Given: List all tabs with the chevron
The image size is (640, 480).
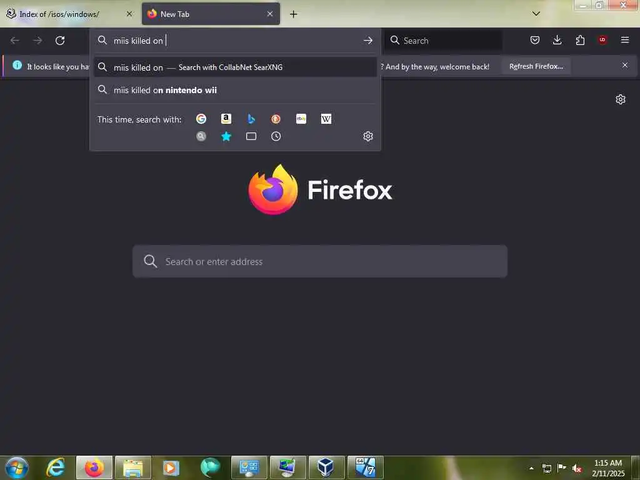Looking at the screenshot, I should (x=536, y=14).
